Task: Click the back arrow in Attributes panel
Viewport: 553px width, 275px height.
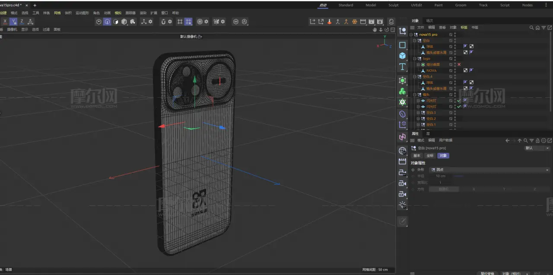Action: 508,140
